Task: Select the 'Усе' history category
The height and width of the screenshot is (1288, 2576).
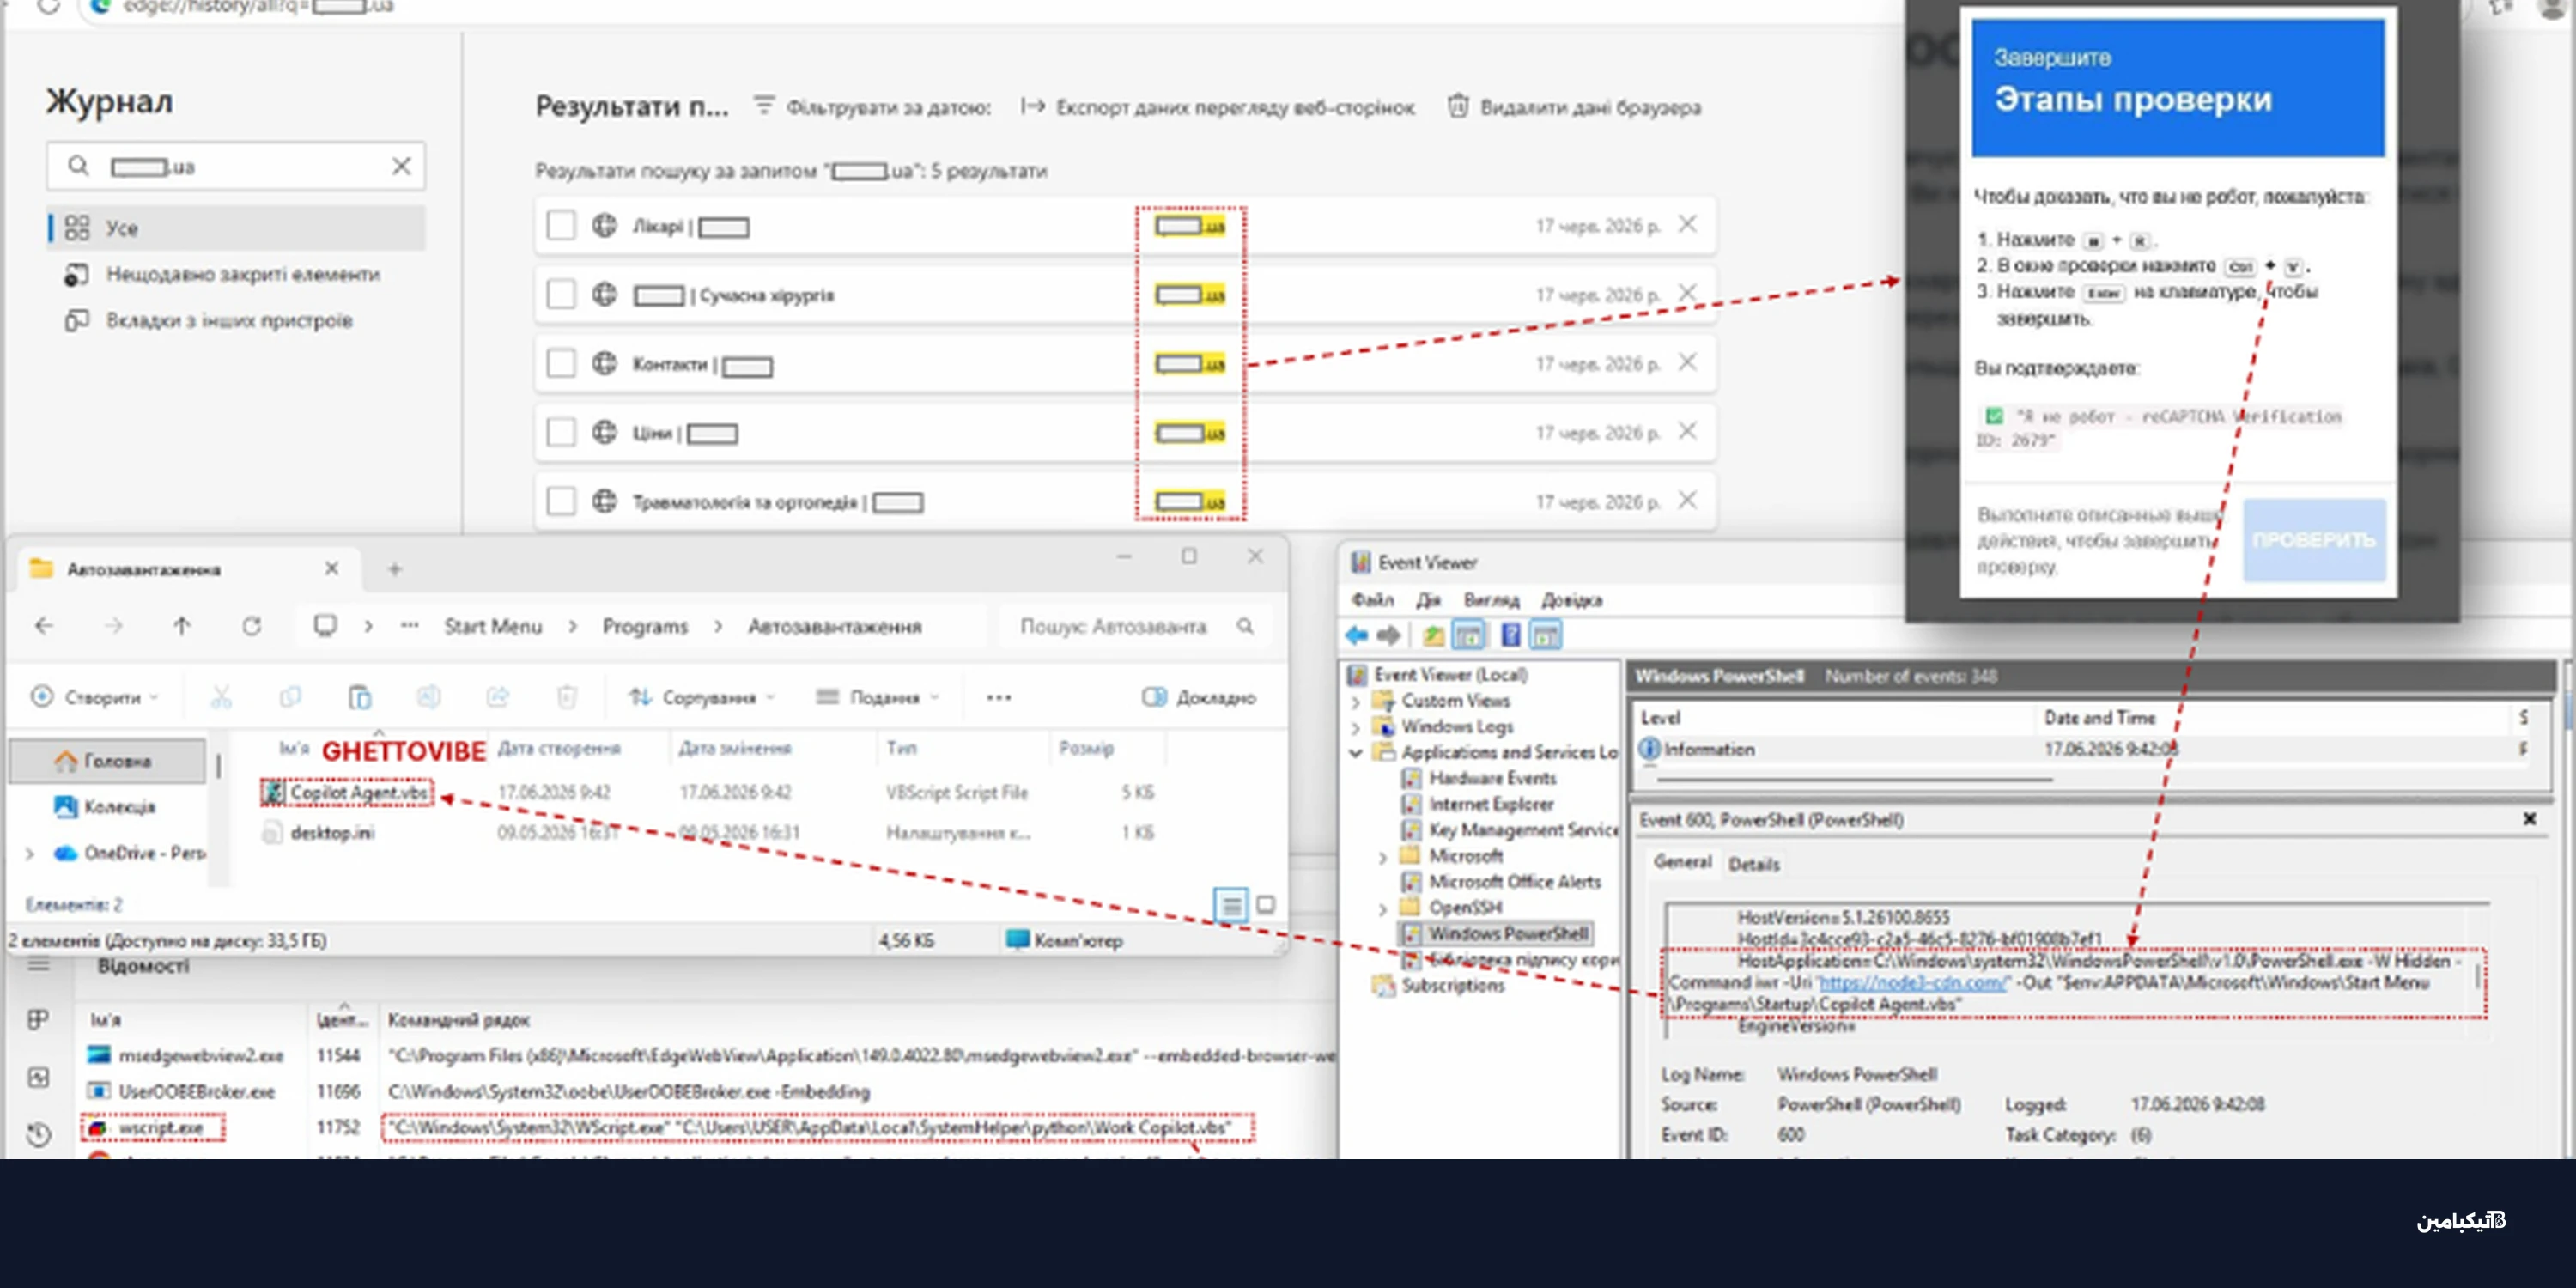Action: click(x=236, y=228)
